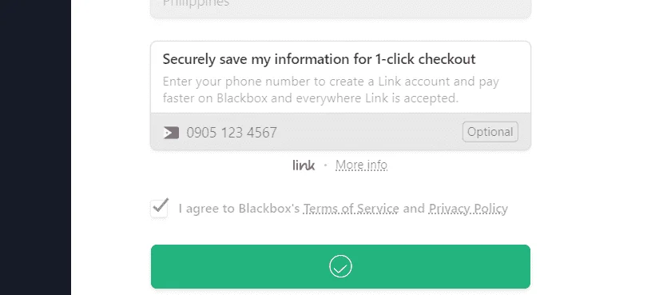Click the 'Securely save my information' heading
This screenshot has height=295, width=659.
319,59
